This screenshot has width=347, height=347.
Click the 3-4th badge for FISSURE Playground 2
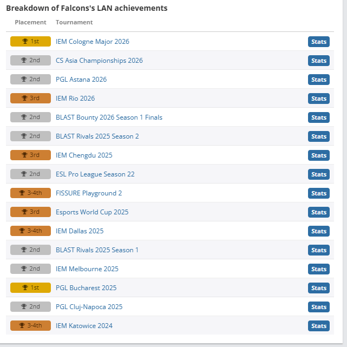(x=30, y=193)
